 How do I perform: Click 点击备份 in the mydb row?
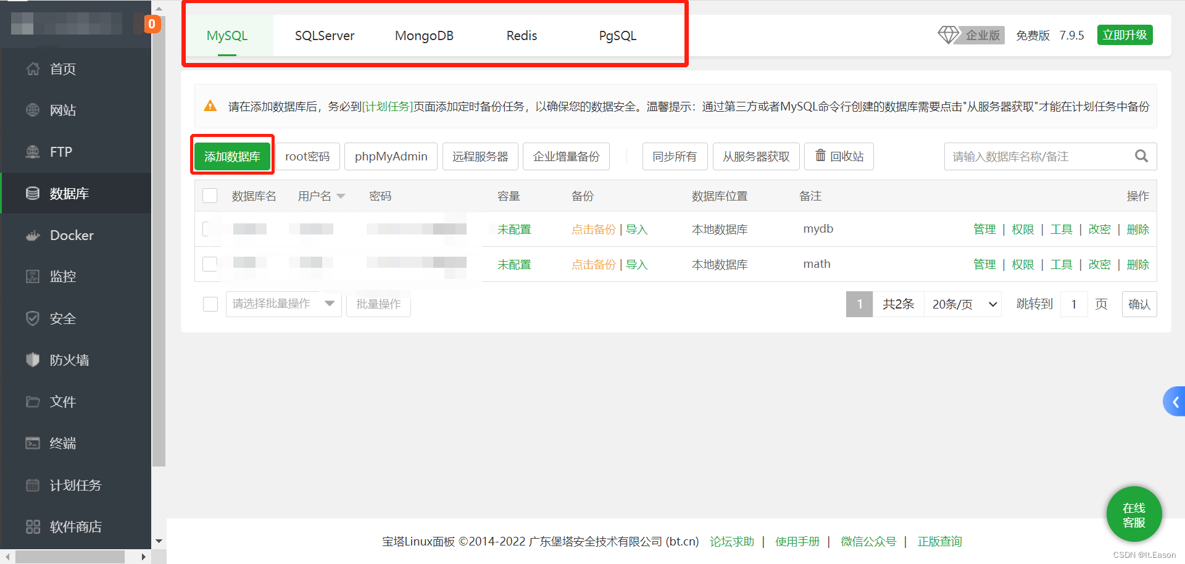593,230
